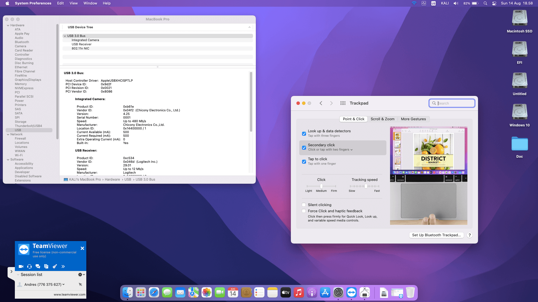
Task: Click TeamViewer headset audio icon
Action: pos(29,266)
